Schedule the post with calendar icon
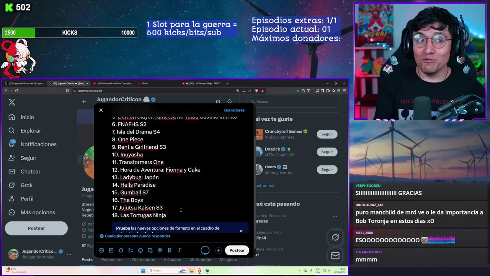Screen dimensions: 490x276 click(150, 250)
